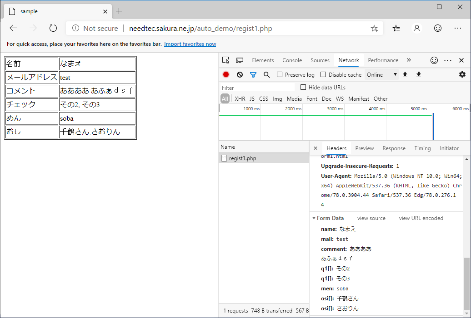The width and height of the screenshot is (471, 318).
Task: Toggle device emulation mode
Action: point(240,60)
